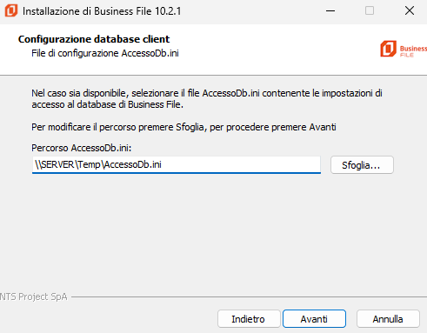The width and height of the screenshot is (427, 333).
Task: Click the File di configurazione AccessoDb.ini subtitle
Action: [x=105, y=53]
